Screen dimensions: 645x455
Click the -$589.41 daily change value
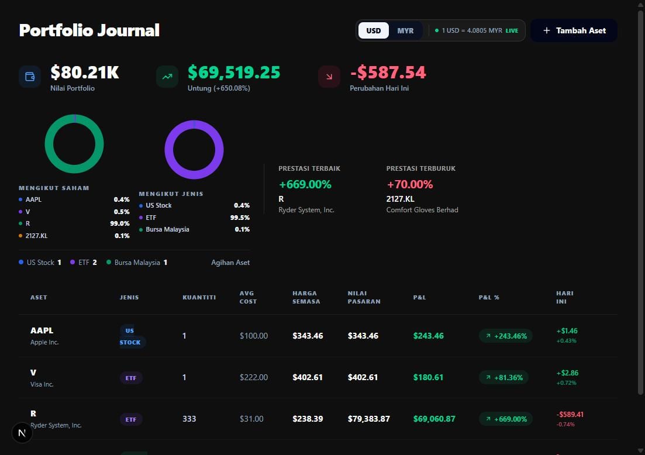coord(570,415)
